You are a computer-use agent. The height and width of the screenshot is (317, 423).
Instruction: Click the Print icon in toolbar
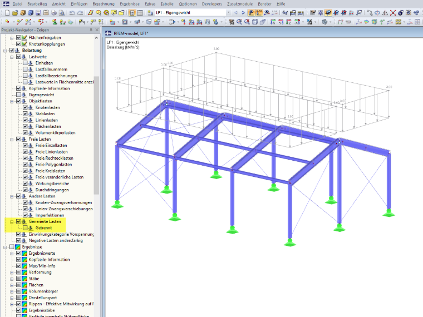point(53,13)
